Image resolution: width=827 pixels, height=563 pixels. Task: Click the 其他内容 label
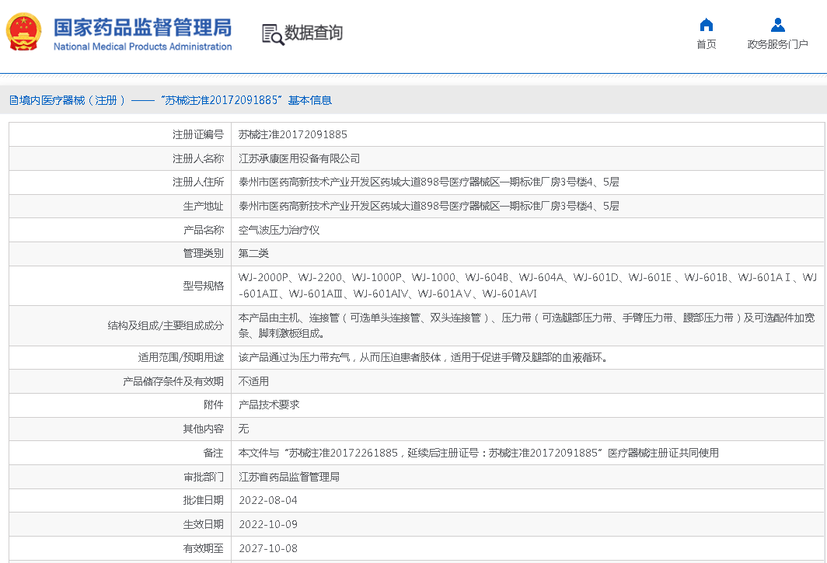pyautogui.click(x=203, y=429)
